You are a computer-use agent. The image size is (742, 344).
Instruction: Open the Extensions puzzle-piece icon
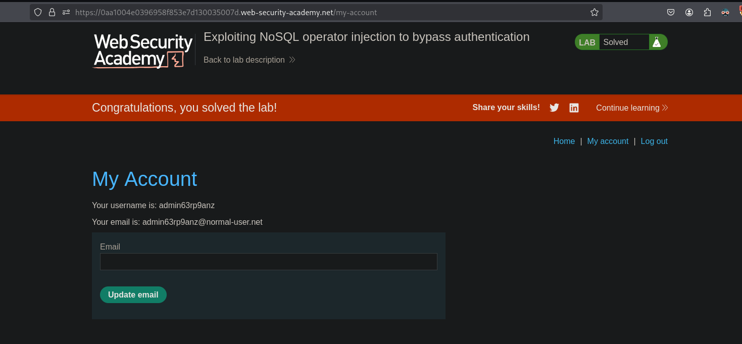pyautogui.click(x=707, y=13)
